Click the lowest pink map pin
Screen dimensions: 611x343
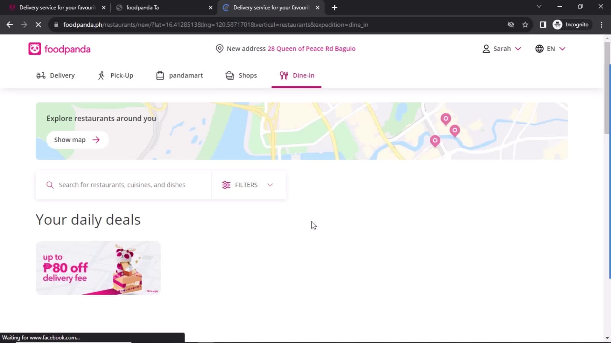pos(435,141)
